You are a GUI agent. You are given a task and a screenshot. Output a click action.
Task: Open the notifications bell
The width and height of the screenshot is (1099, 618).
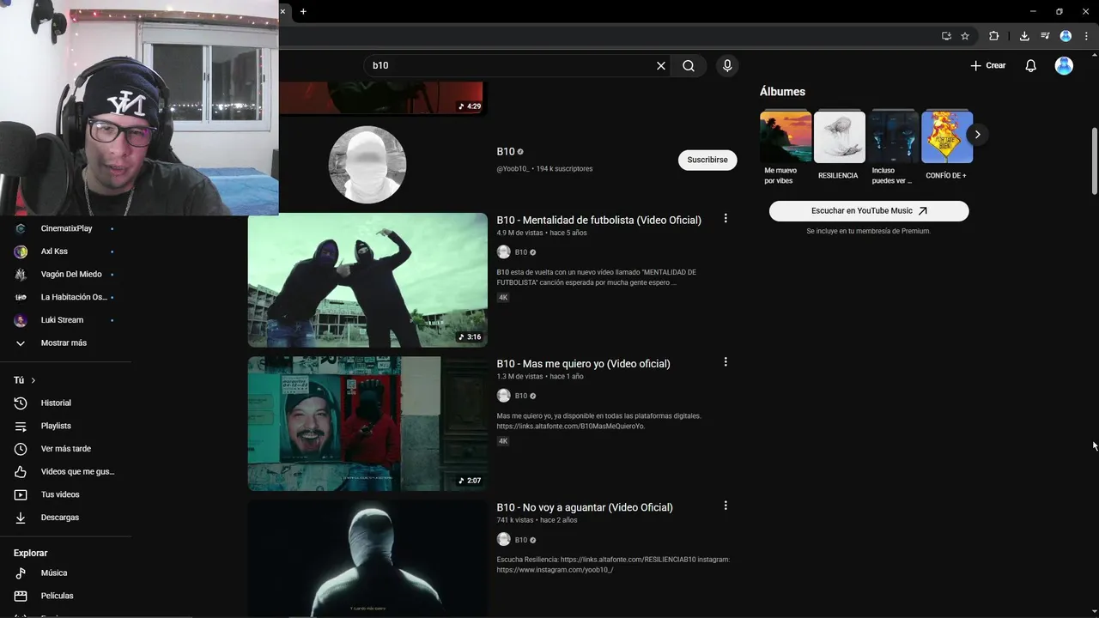point(1031,65)
